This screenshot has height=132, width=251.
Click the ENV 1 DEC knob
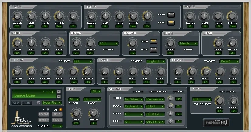pos(119,72)
